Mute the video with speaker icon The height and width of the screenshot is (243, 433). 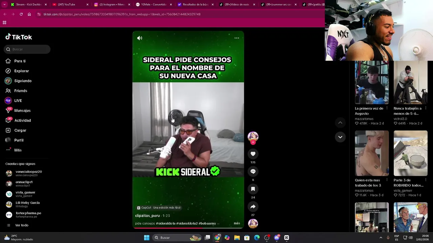(140, 38)
